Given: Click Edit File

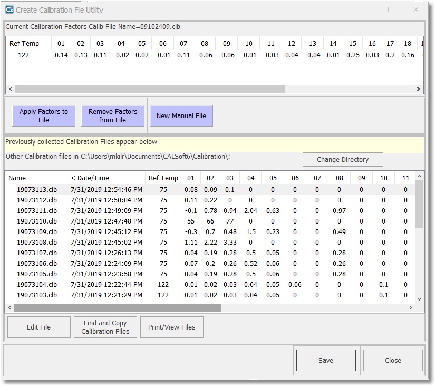Looking at the screenshot, I should 38,327.
